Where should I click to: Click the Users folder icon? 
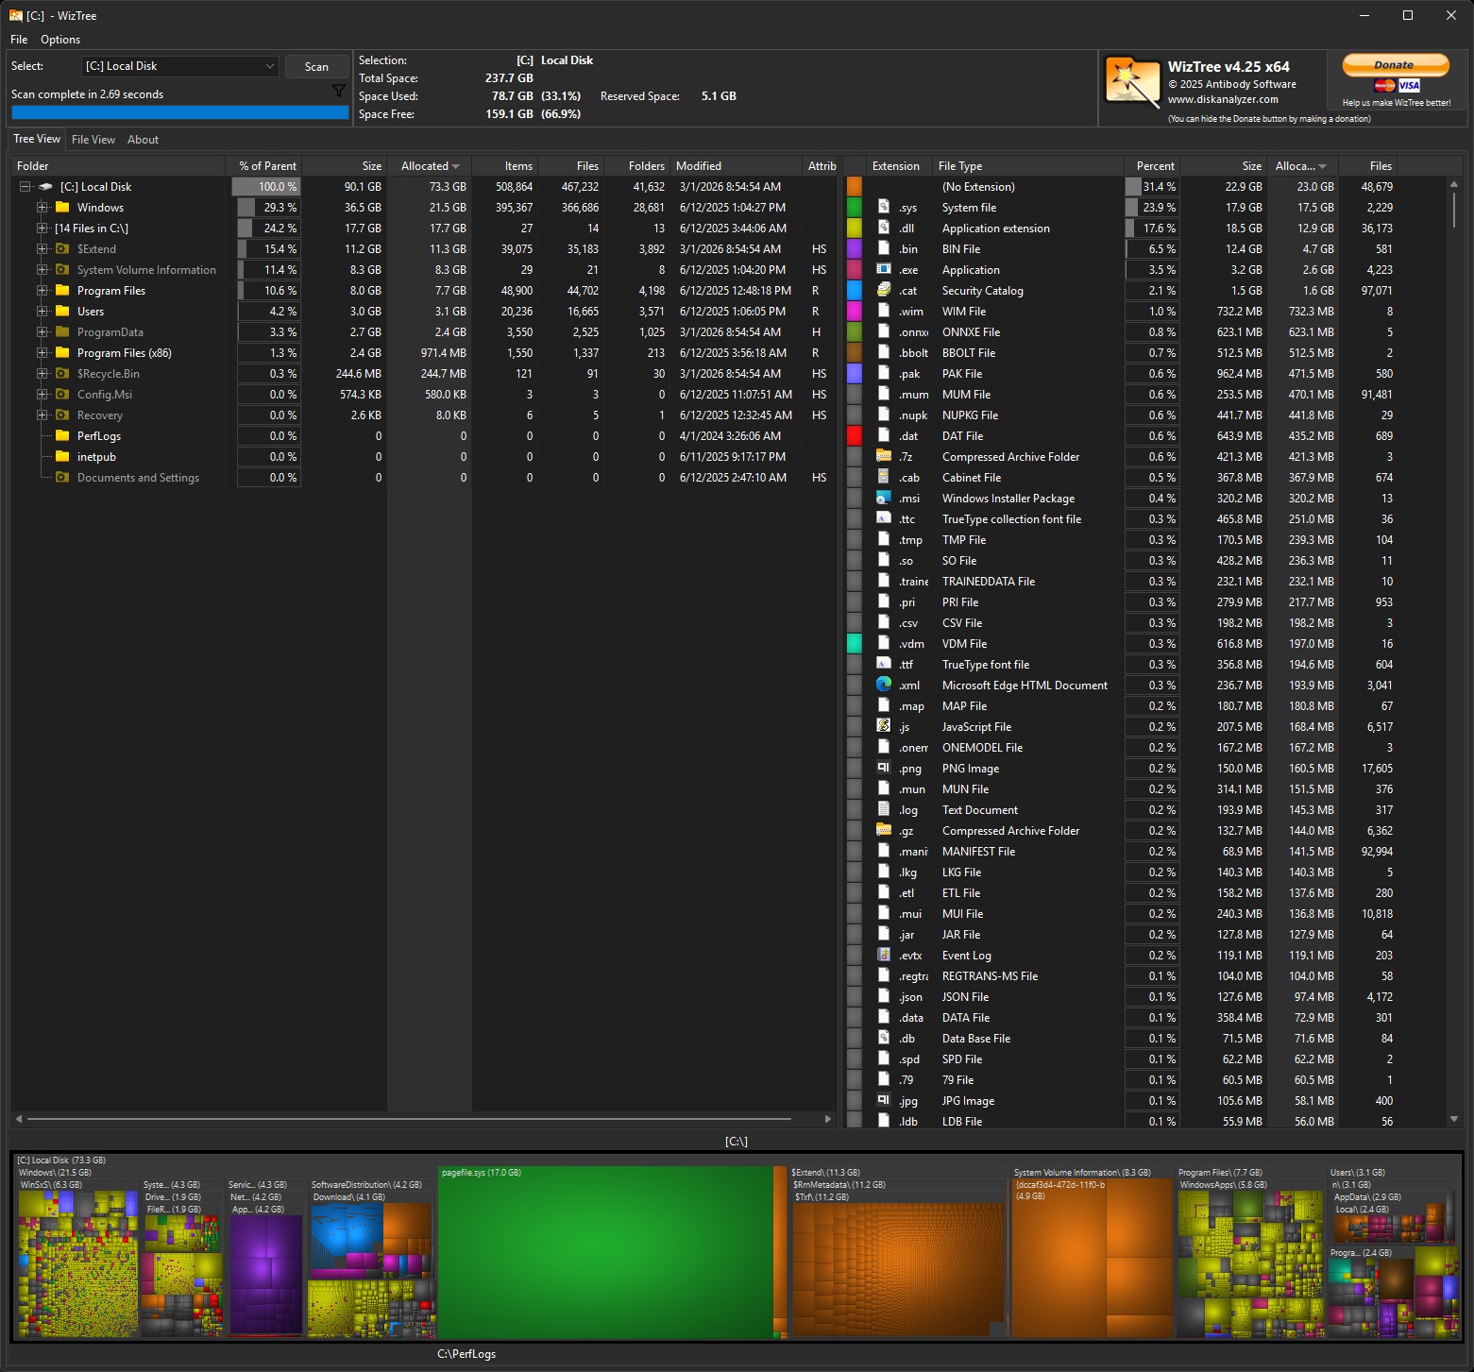coord(63,311)
